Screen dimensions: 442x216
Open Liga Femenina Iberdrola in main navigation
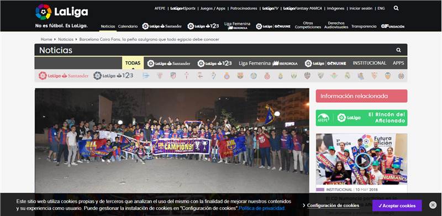[x=238, y=25]
